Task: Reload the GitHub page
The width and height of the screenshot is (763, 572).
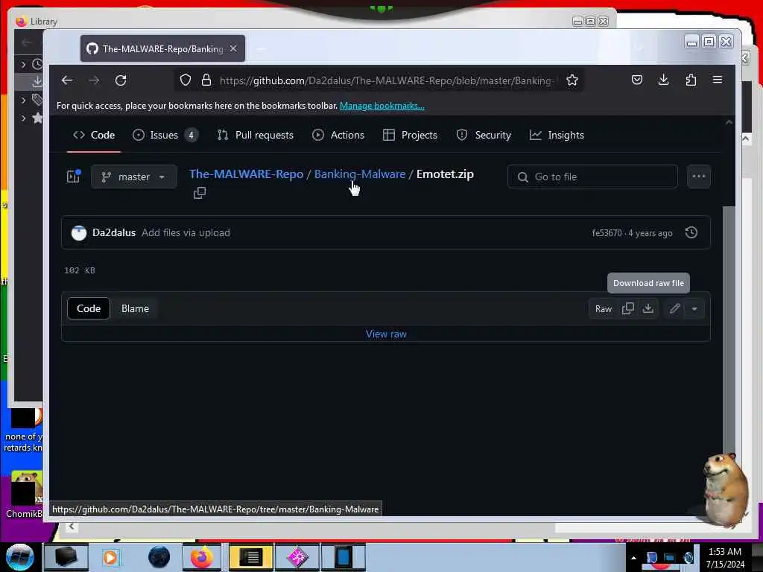Action: tap(121, 80)
